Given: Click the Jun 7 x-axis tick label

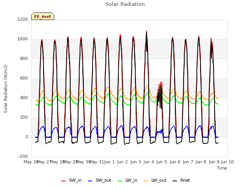Looking at the screenshot, I should click(188, 162).
